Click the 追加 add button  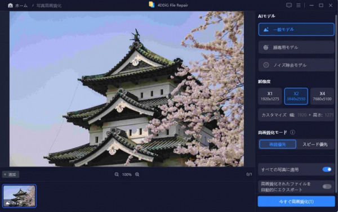coord(11,174)
